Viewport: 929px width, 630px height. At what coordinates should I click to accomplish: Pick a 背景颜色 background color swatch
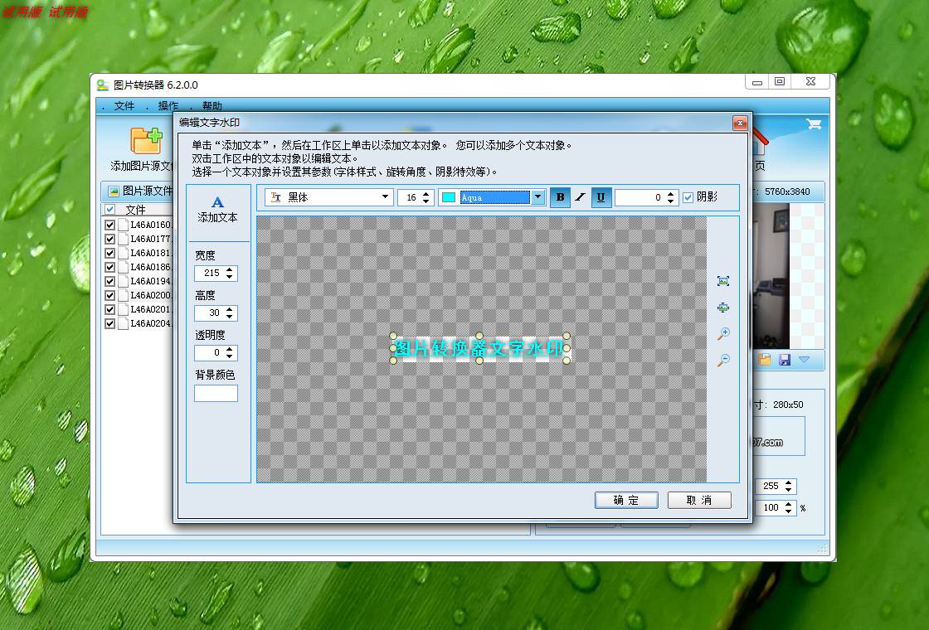216,393
